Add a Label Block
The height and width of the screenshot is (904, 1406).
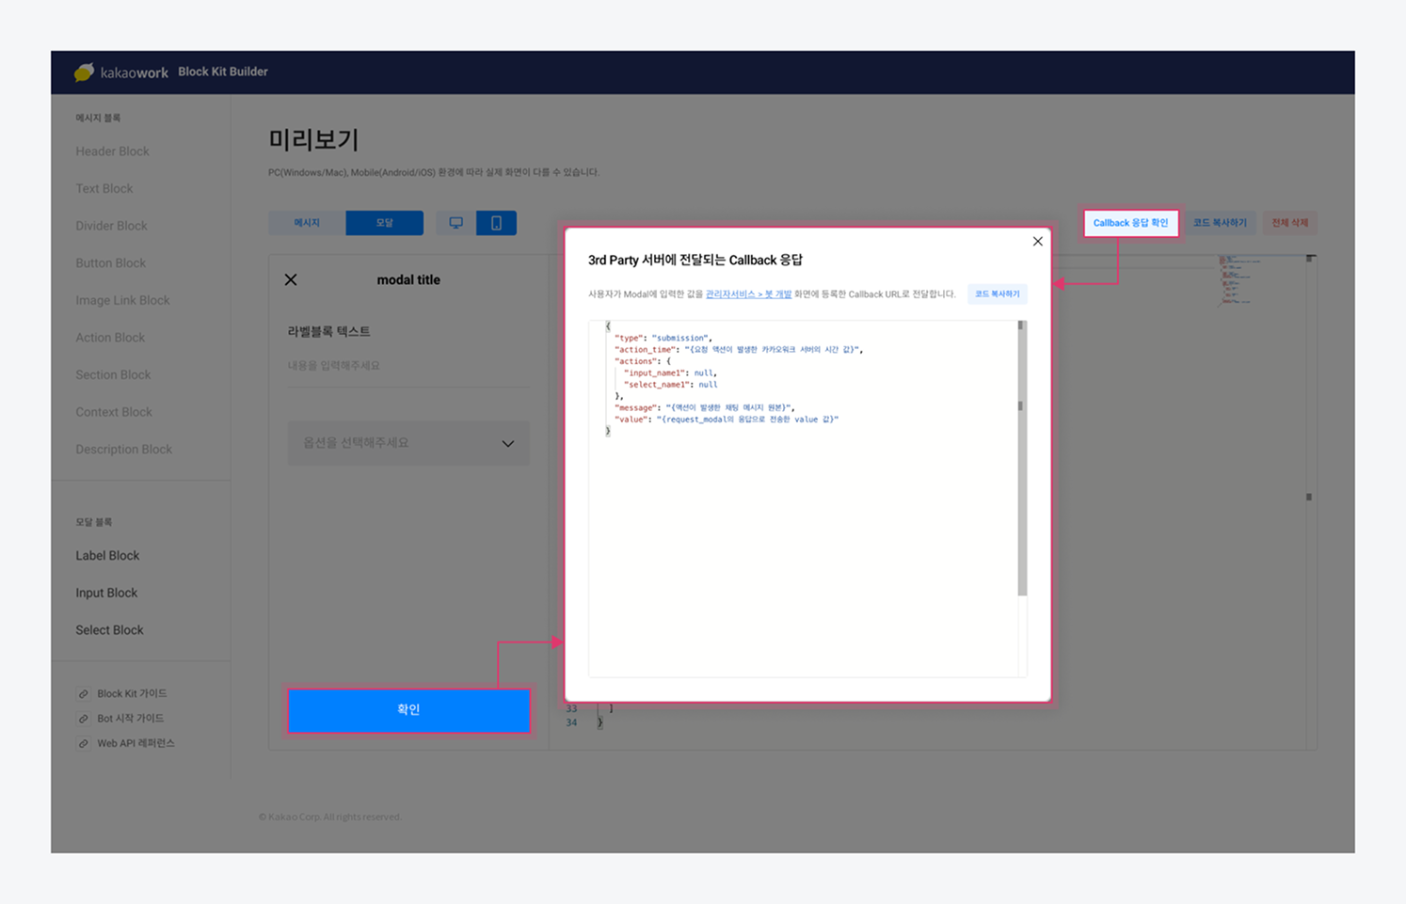(x=107, y=556)
